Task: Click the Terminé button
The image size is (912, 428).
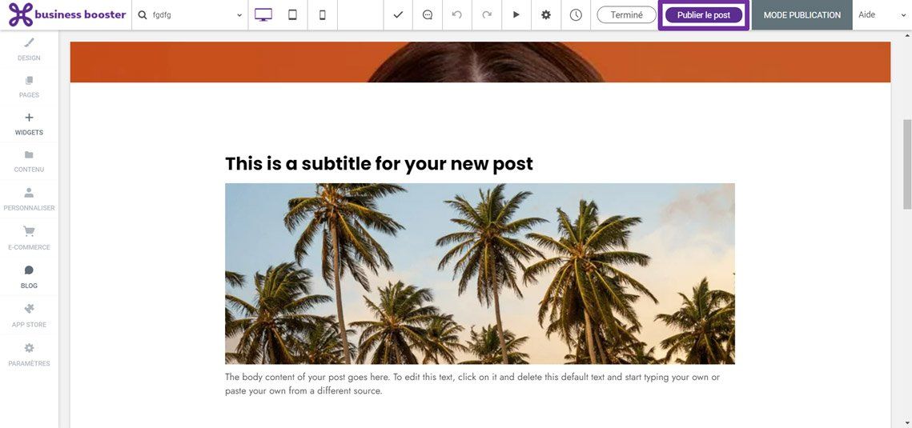Action: click(626, 15)
